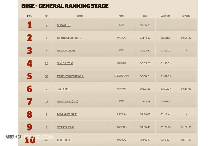Click rider number 26 link
The height and width of the screenshot is (146, 218).
[46, 140]
